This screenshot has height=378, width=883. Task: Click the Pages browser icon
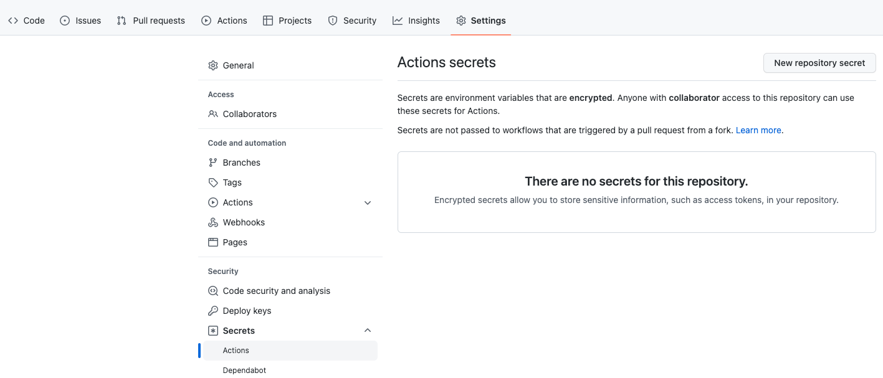[213, 242]
